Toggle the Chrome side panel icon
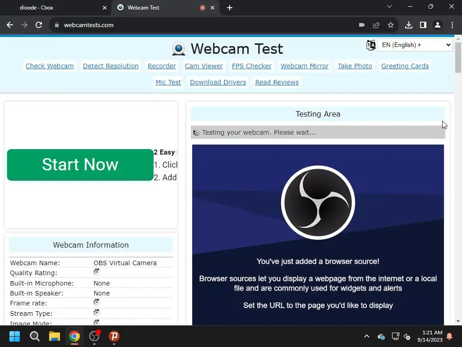This screenshot has width=462, height=347. coord(423,25)
